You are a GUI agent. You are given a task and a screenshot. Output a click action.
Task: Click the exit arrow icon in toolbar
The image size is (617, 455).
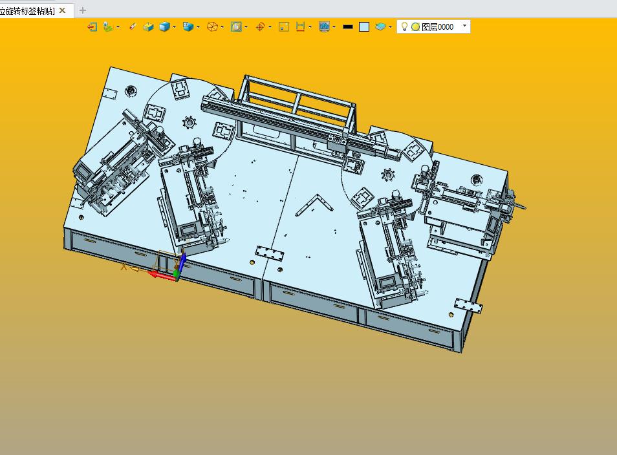coord(92,26)
